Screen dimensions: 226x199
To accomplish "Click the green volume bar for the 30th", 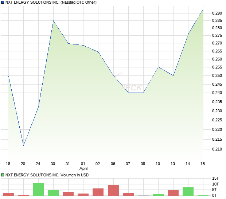I will tap(53, 193).
